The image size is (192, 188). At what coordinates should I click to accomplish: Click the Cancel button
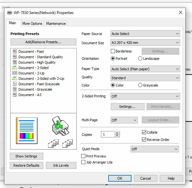coord(146,178)
